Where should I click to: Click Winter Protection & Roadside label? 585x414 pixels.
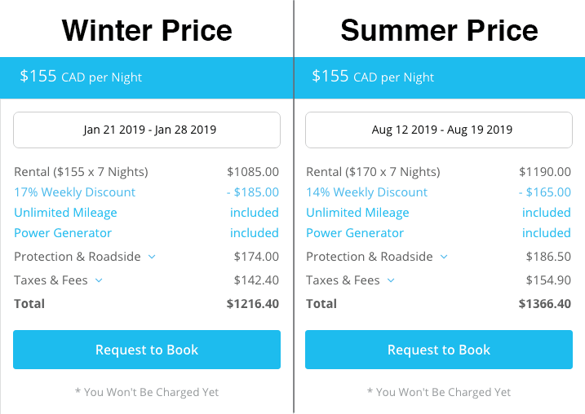tap(78, 257)
